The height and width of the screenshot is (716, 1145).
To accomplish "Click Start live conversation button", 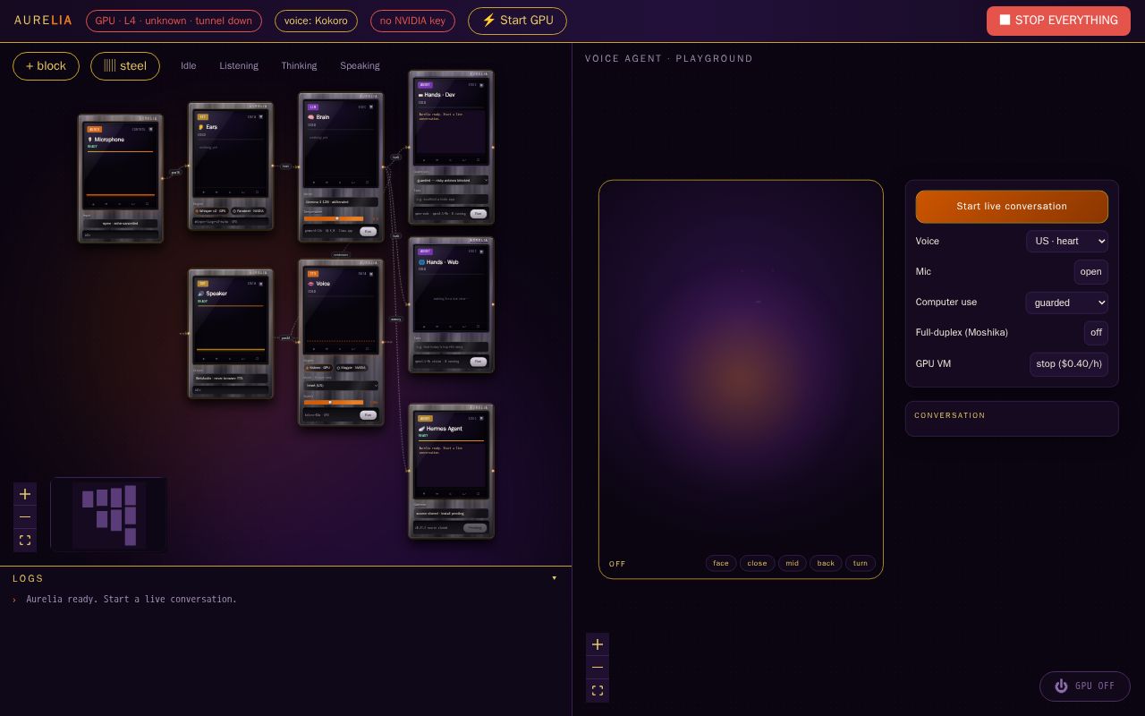I will (x=1012, y=207).
